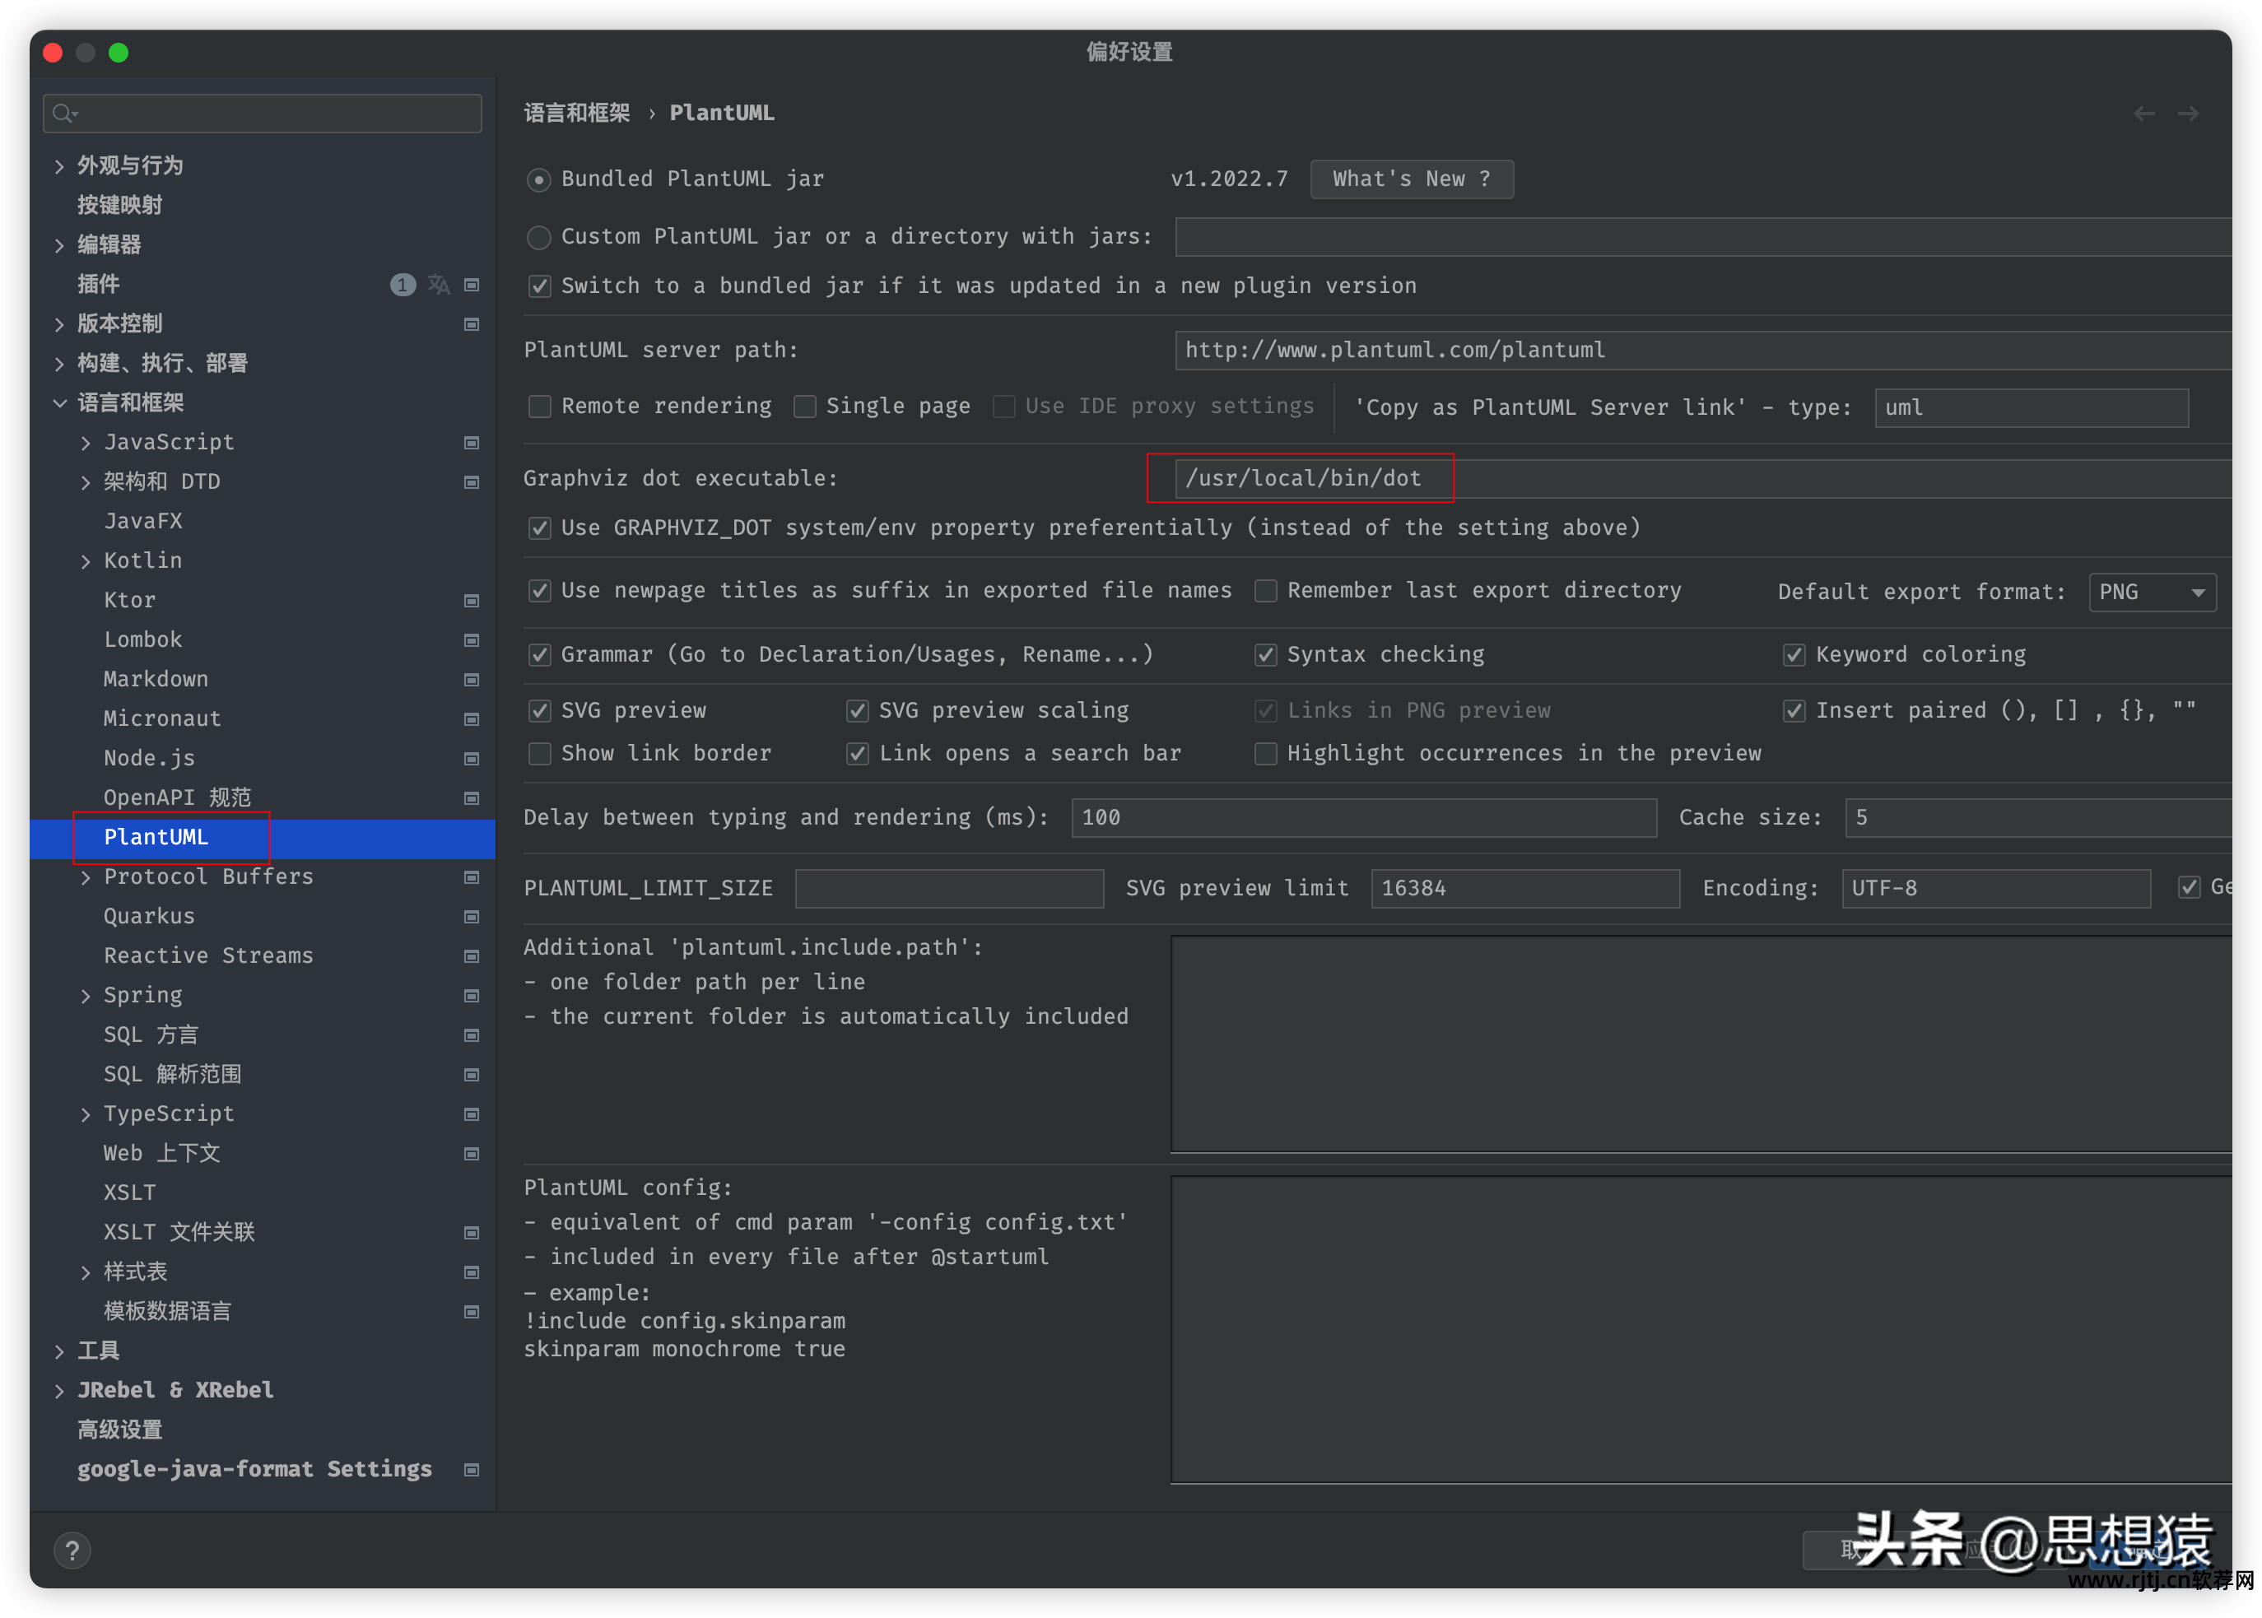Click the plantuml.include.path text area
This screenshot has width=2262, height=1618.
[1700, 1044]
